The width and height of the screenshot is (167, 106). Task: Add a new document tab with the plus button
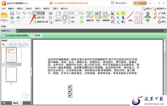pos(17,31)
